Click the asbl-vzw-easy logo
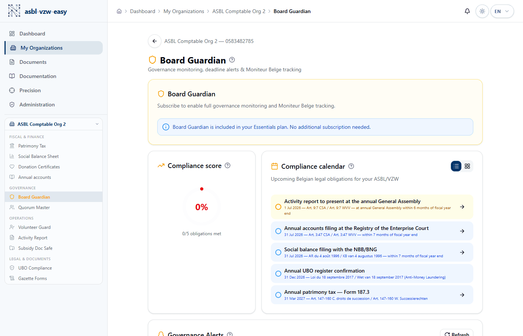This screenshot has width=523, height=336. coord(37,11)
